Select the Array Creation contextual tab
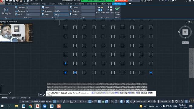The width and height of the screenshot is (194, 109). click(x=119, y=4)
